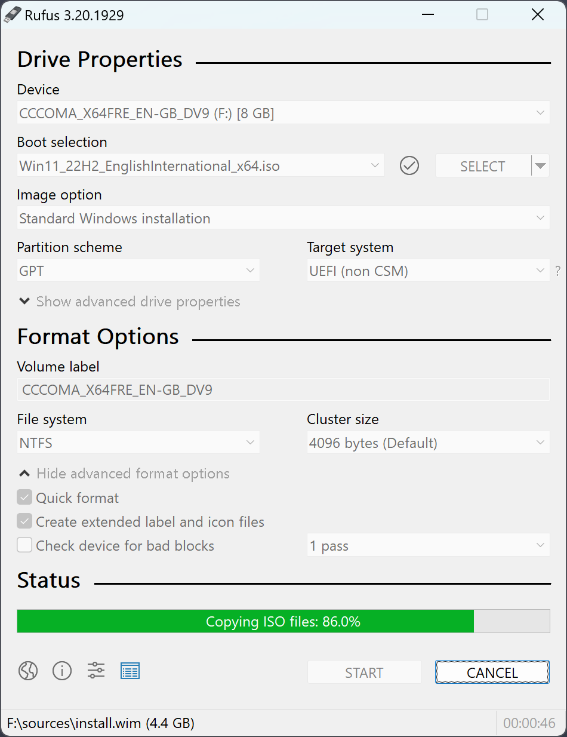
Task: Cancel the ISO copying operation
Action: point(492,672)
